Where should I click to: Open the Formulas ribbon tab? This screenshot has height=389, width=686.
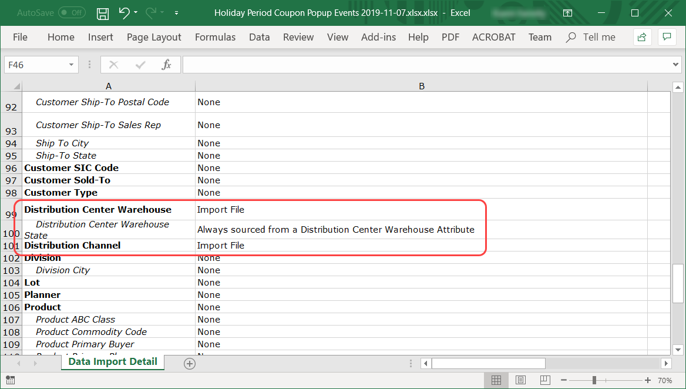[x=215, y=37]
